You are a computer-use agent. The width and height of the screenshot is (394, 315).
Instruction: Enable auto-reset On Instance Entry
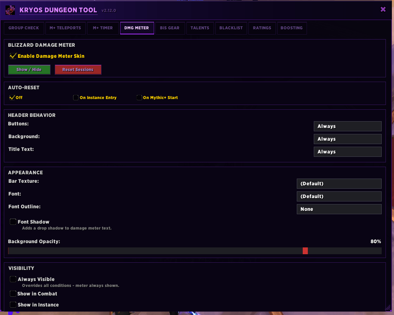click(x=76, y=98)
